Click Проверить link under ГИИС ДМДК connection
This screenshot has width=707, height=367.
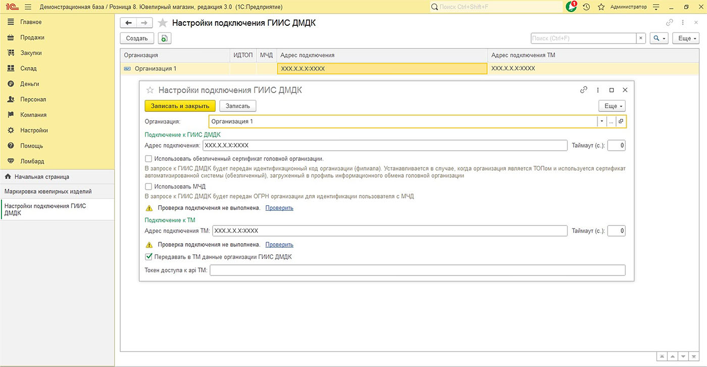click(x=279, y=208)
